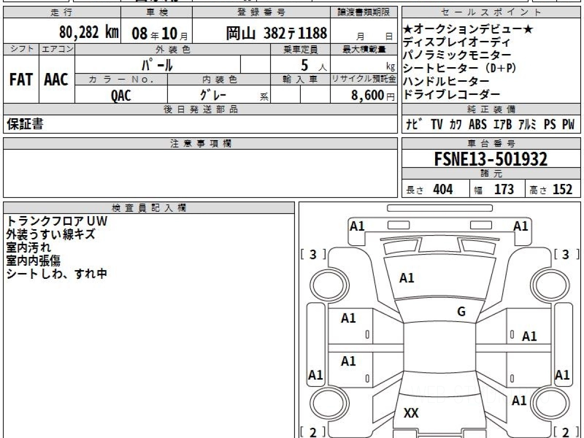This screenshot has height=438, width=584.
Task: Click the 保証書 text under 後日発送部品
Action: [x=25, y=125]
